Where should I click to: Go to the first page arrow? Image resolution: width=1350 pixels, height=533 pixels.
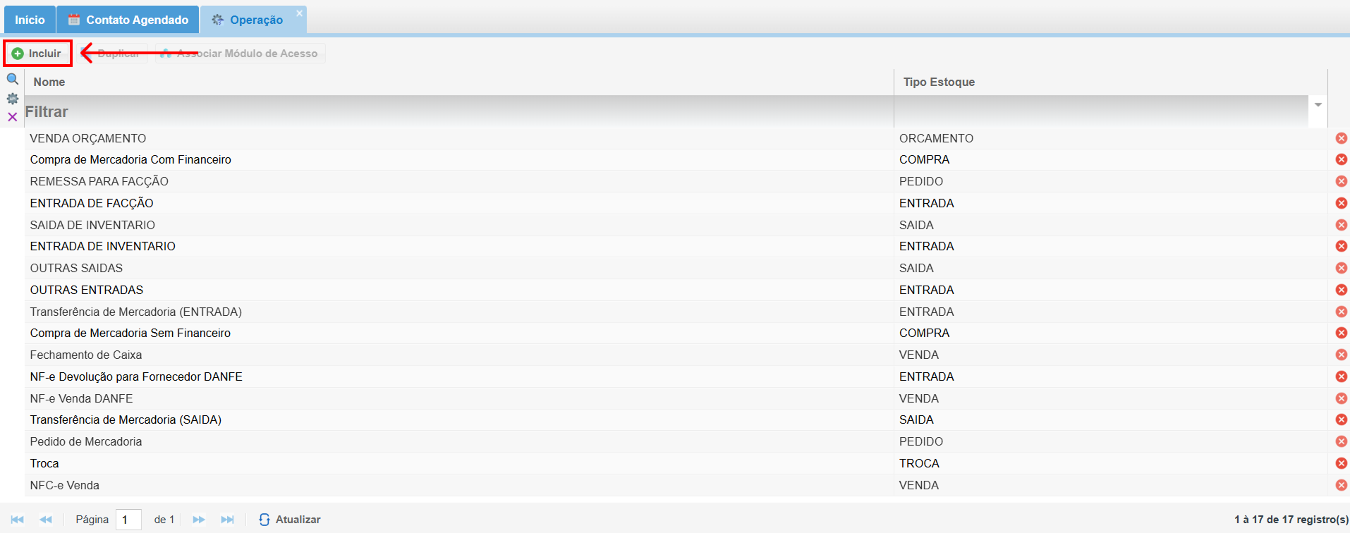tap(18, 520)
